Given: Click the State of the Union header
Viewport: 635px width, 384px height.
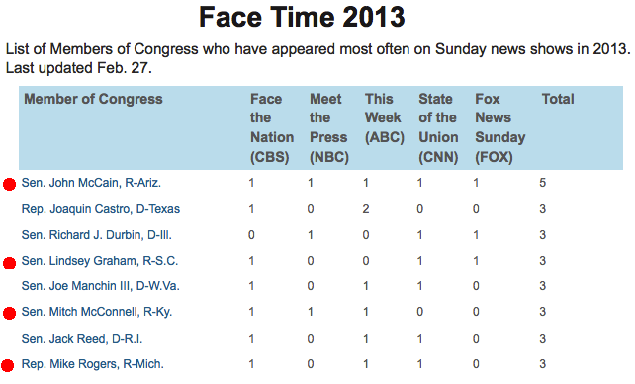Looking at the screenshot, I should [438, 127].
